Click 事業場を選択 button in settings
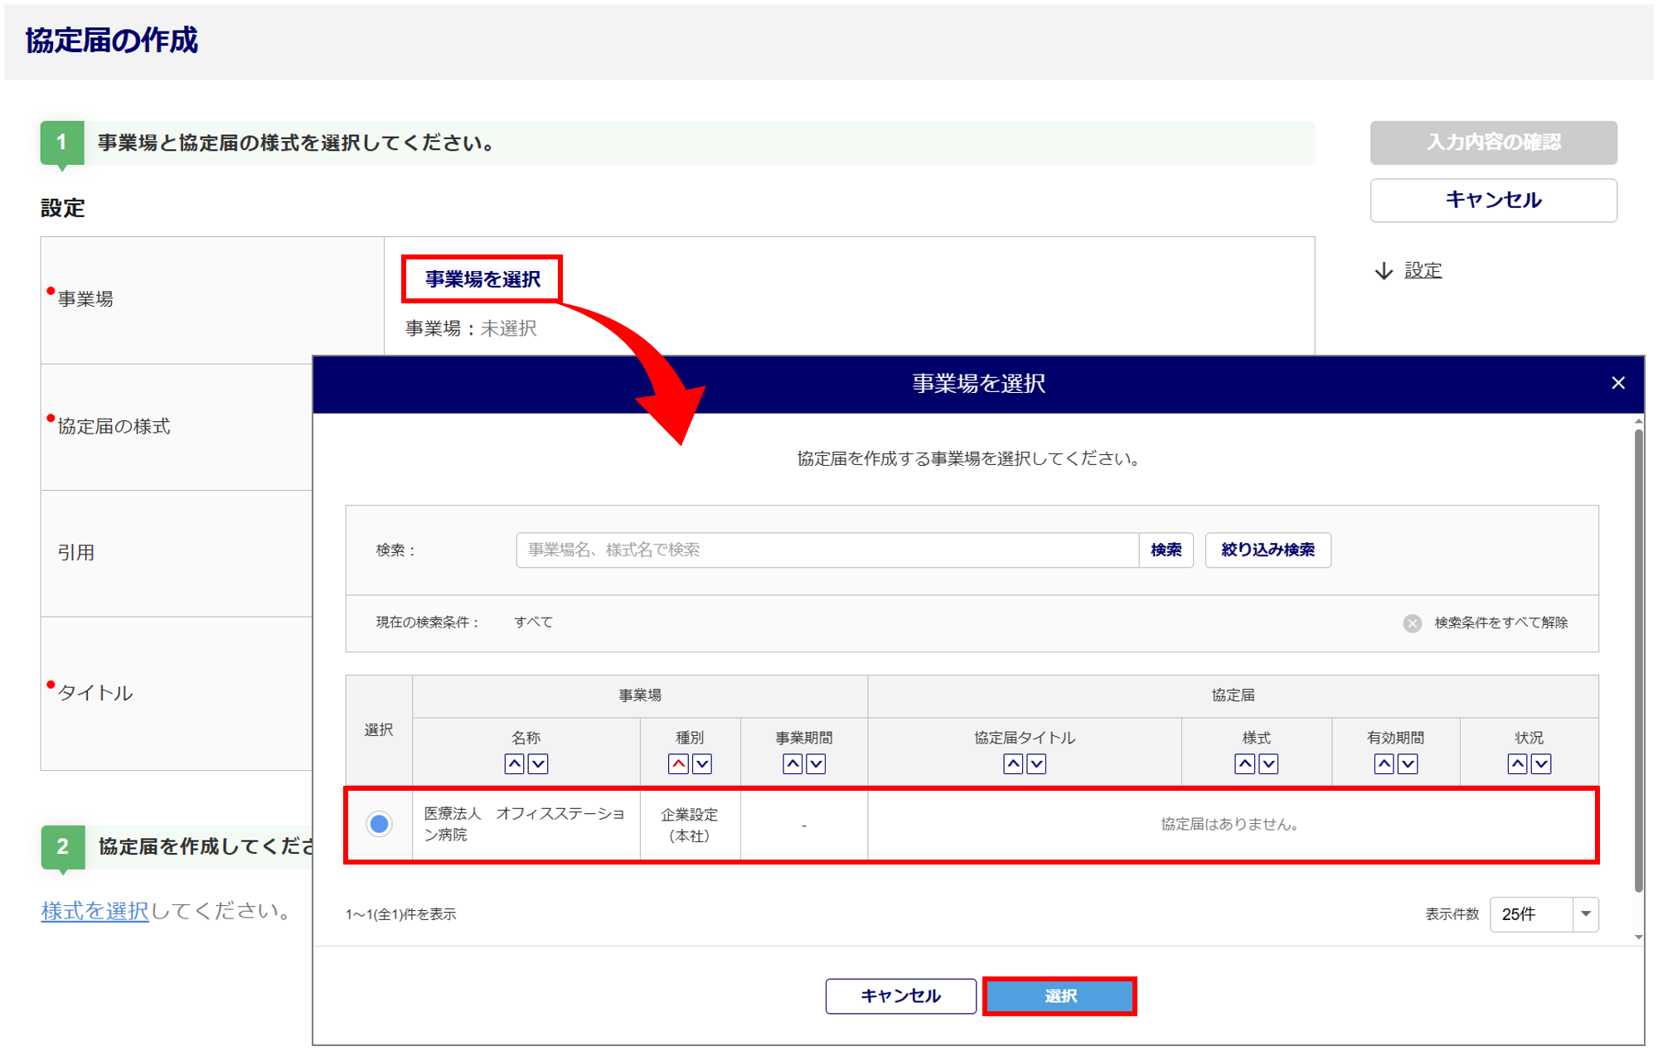 pyautogui.click(x=482, y=279)
